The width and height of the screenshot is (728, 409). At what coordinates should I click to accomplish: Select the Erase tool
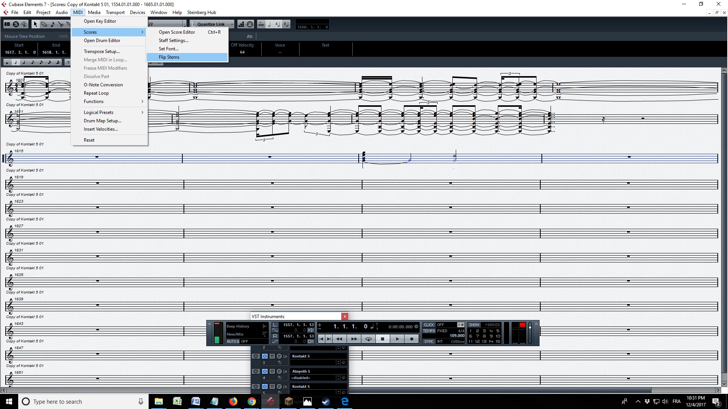pyautogui.click(x=44, y=24)
